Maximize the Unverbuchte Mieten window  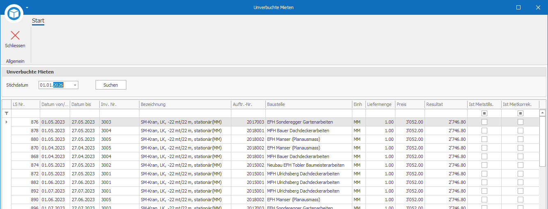[x=518, y=7]
